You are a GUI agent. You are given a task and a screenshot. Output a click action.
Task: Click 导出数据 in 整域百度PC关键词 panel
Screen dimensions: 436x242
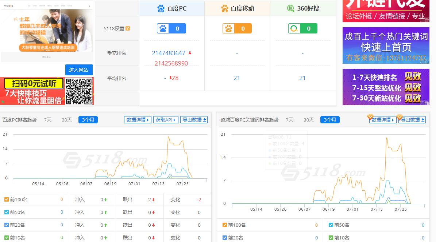[x=412, y=120]
